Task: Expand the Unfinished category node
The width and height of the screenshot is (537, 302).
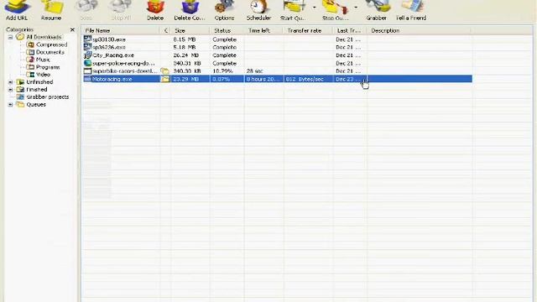Action: (x=10, y=82)
